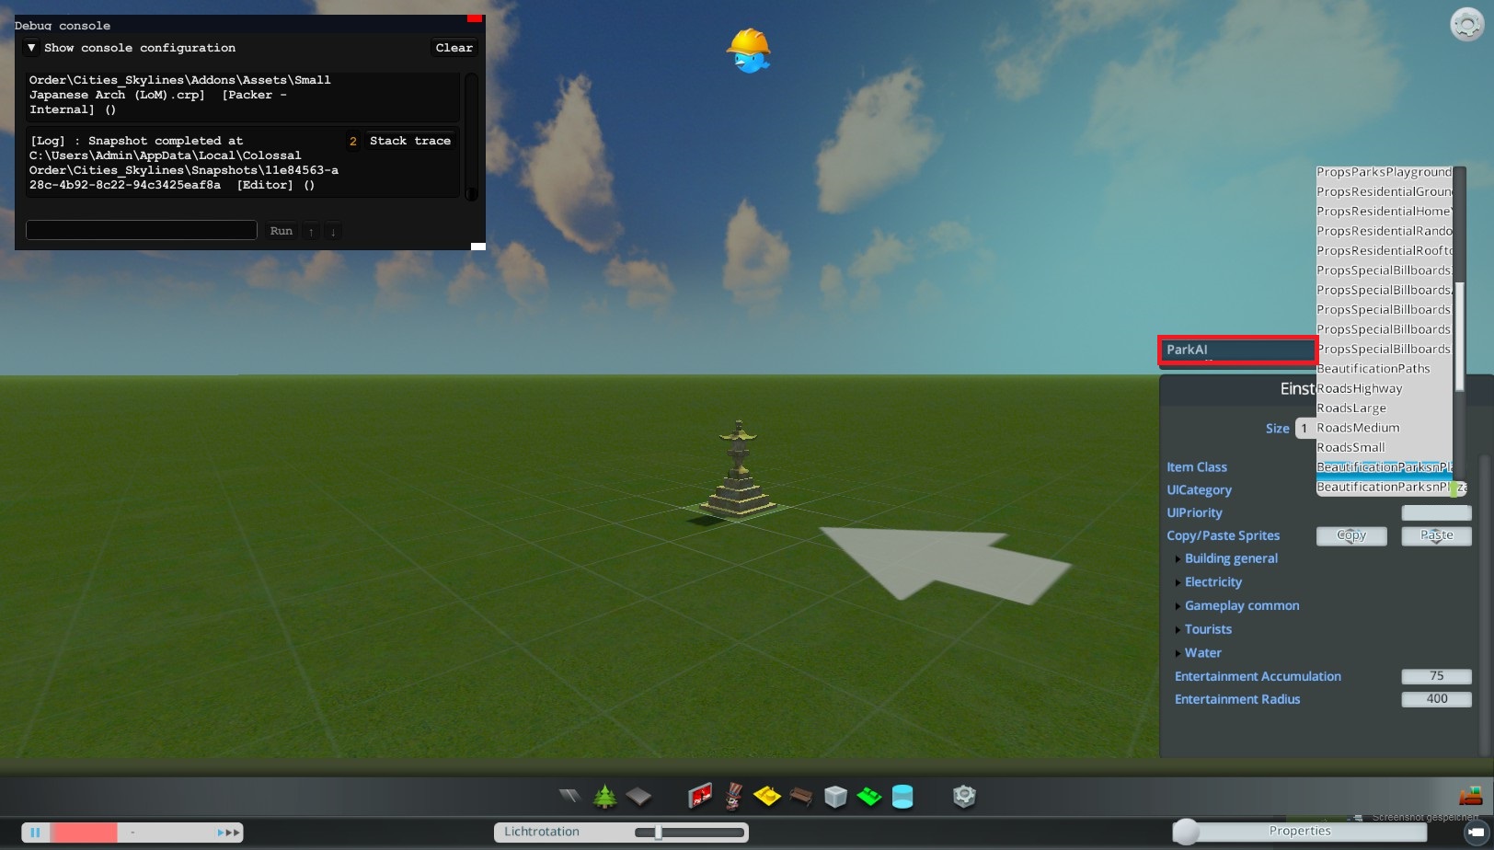Expand the Tourists section
Screen dimensions: 1494x850
point(1208,629)
